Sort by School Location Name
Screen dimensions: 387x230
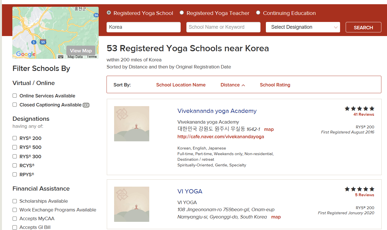point(181,85)
